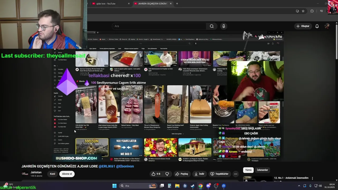Image resolution: width=338 pixels, height=190 pixels.
Task: Select the Tümü filter chip
Action: pos(248,170)
